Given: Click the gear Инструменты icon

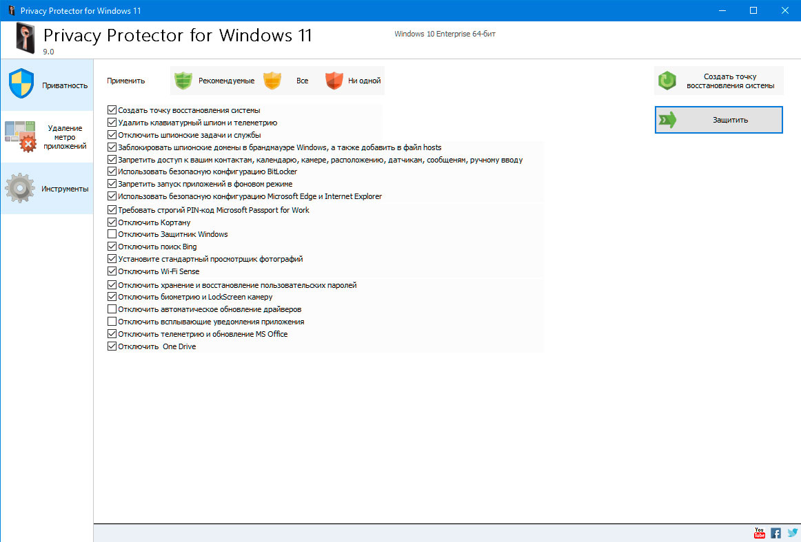Looking at the screenshot, I should tap(20, 188).
